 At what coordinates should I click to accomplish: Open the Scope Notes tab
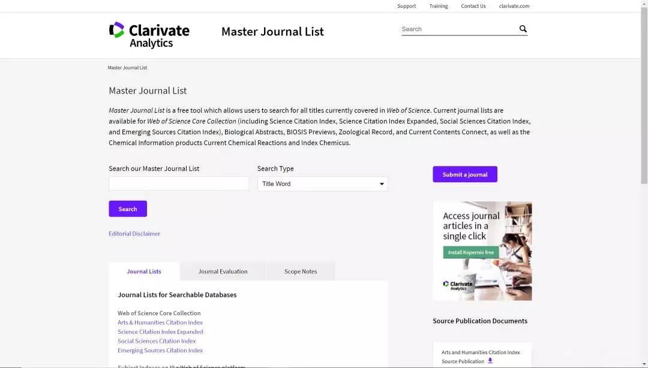coord(301,272)
